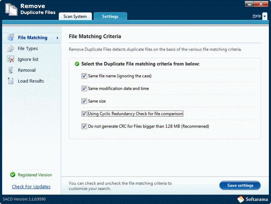Select the Settings tab

110,16
